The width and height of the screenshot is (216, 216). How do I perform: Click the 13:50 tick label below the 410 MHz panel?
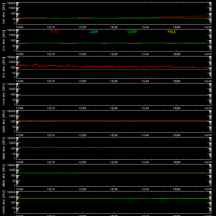(x=177, y=54)
